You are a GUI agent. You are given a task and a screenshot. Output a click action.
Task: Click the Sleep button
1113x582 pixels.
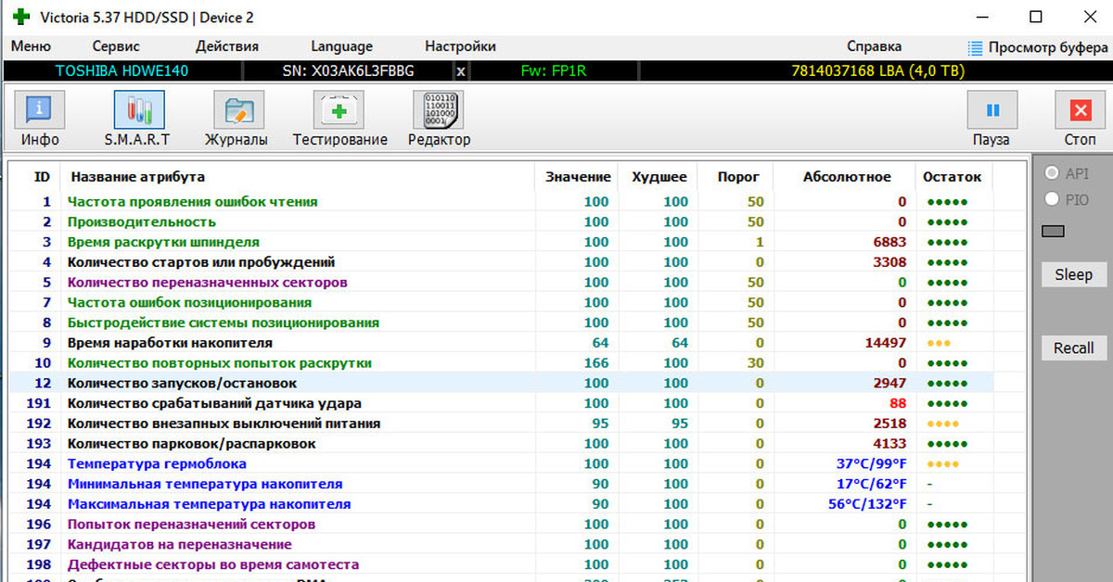coord(1073,274)
